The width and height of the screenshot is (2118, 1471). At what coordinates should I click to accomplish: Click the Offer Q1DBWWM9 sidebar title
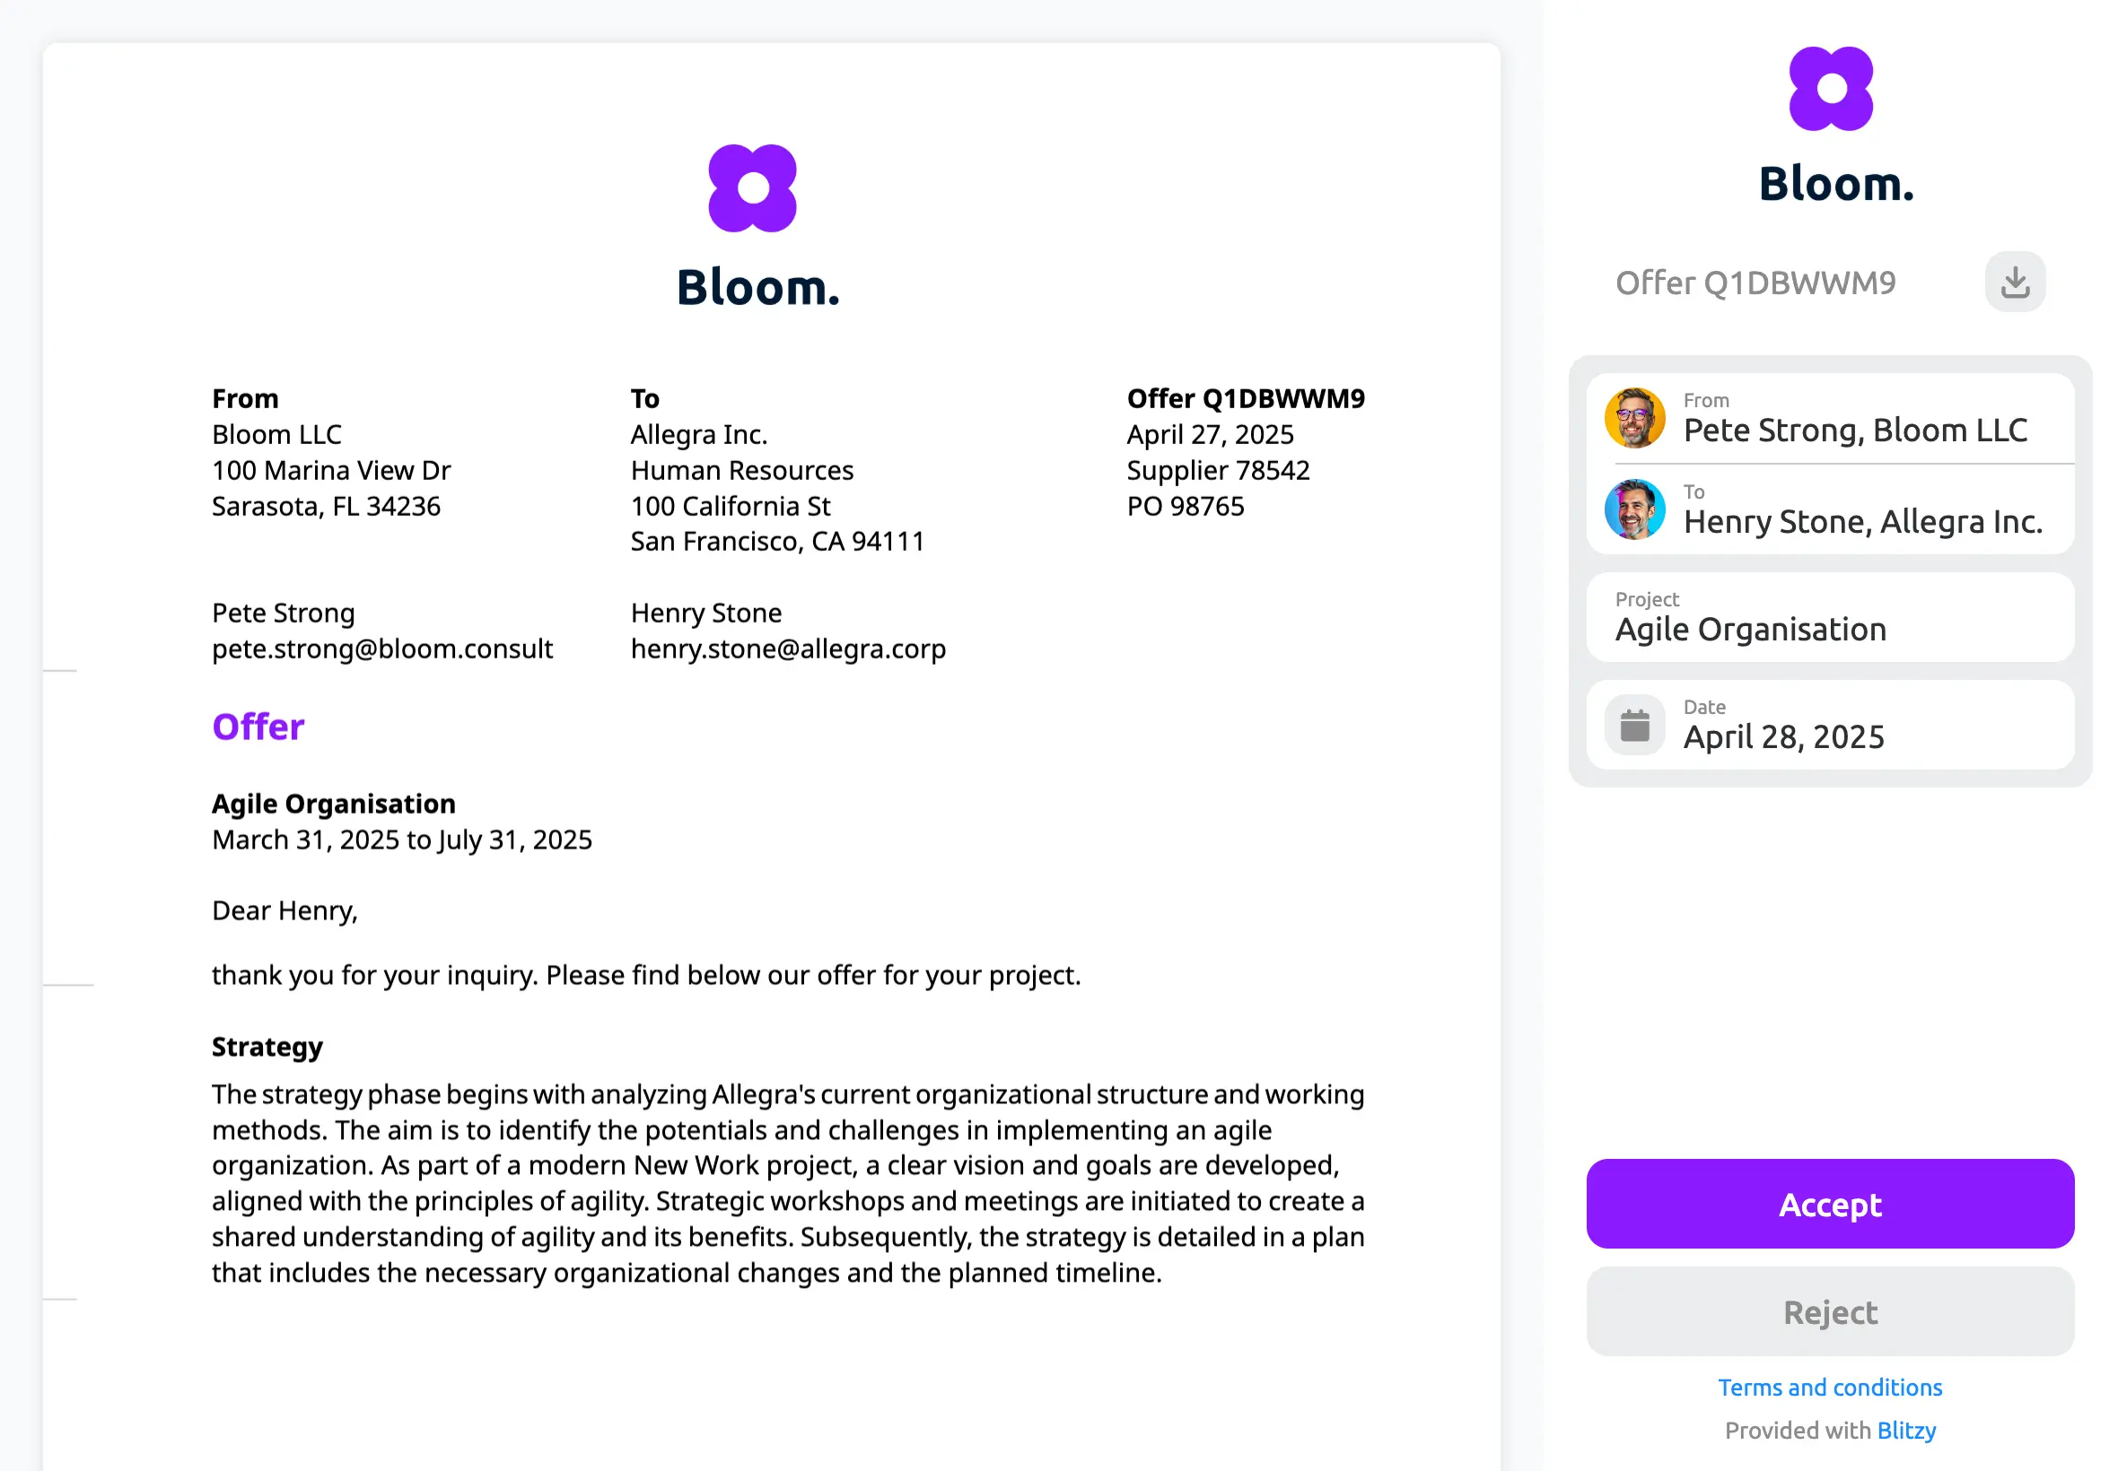click(1755, 282)
